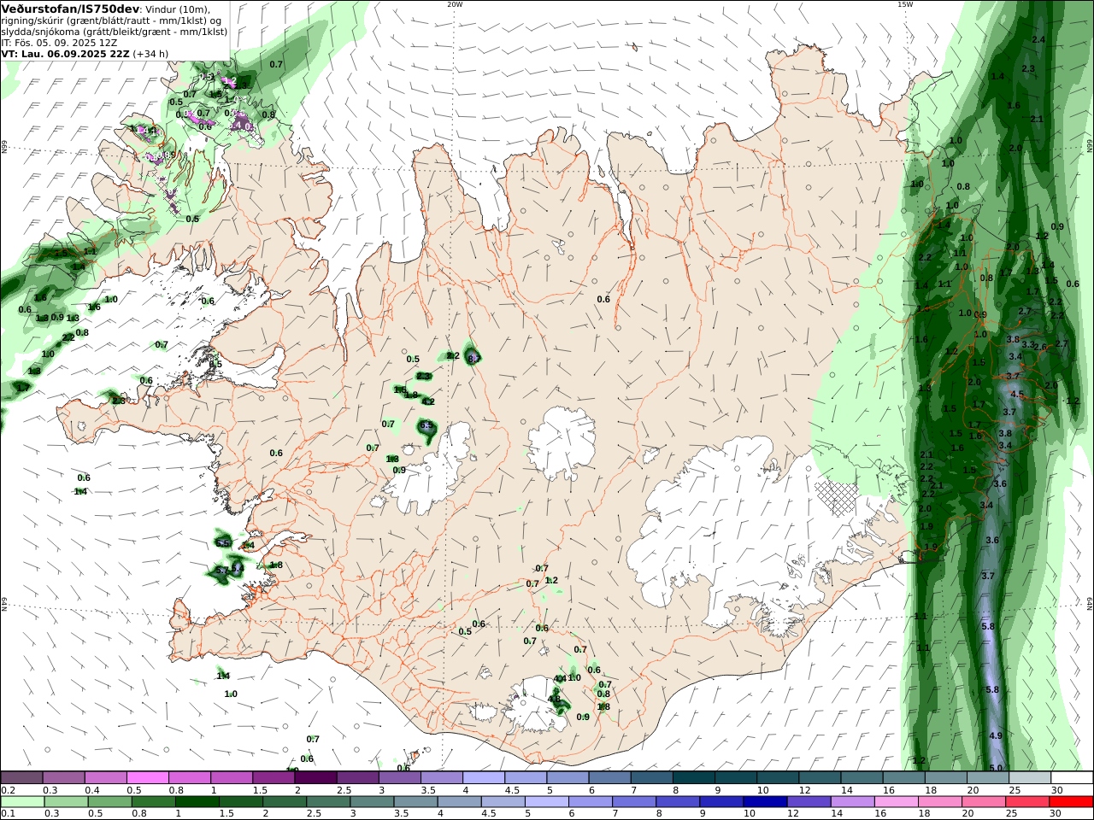Click the 15W longitude label
Viewport: 1094px width, 820px height.
904,3
